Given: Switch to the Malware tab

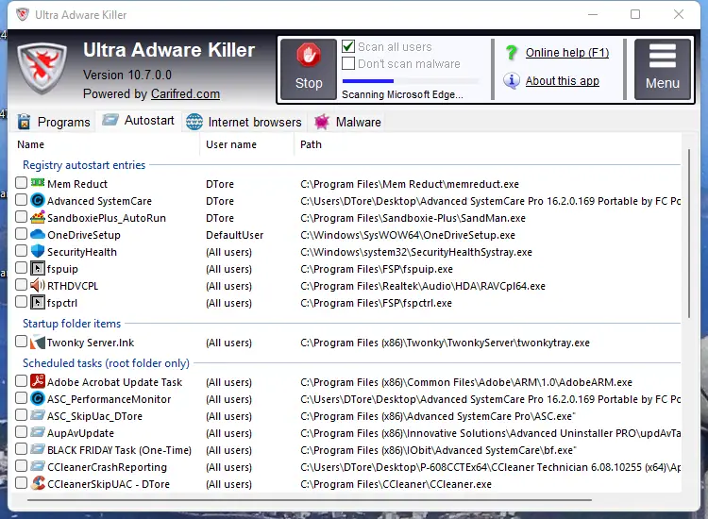Looking at the screenshot, I should click(347, 122).
